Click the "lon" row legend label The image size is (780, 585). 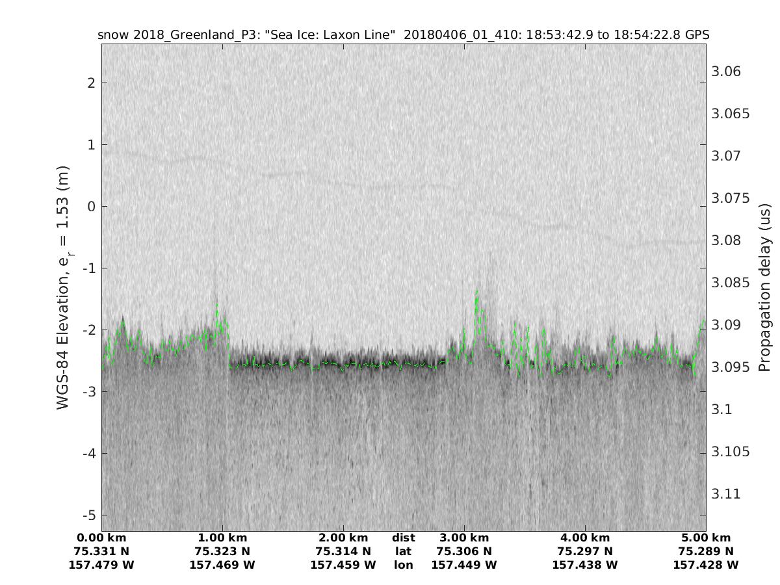coord(404,565)
